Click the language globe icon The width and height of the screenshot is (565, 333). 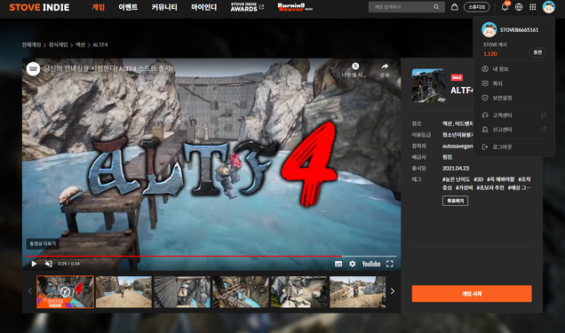[519, 7]
